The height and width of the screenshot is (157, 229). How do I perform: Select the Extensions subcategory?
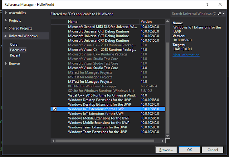[18, 50]
